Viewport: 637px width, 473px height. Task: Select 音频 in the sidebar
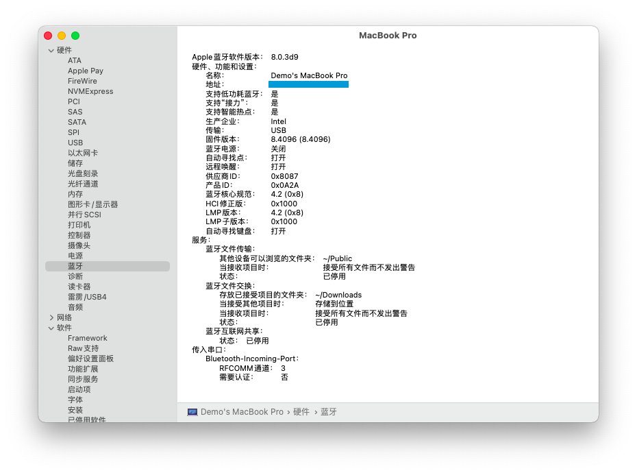[75, 308]
